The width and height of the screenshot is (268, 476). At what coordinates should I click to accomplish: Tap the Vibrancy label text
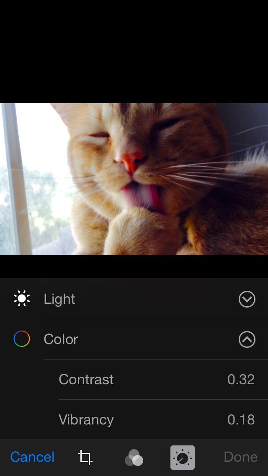click(x=86, y=420)
